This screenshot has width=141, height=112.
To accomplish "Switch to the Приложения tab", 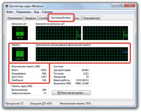I will [15, 18].
